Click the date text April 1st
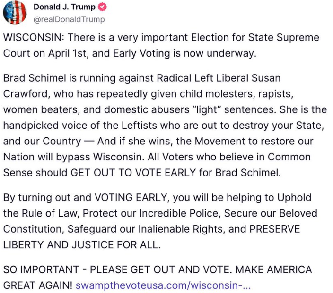 click(x=68, y=53)
